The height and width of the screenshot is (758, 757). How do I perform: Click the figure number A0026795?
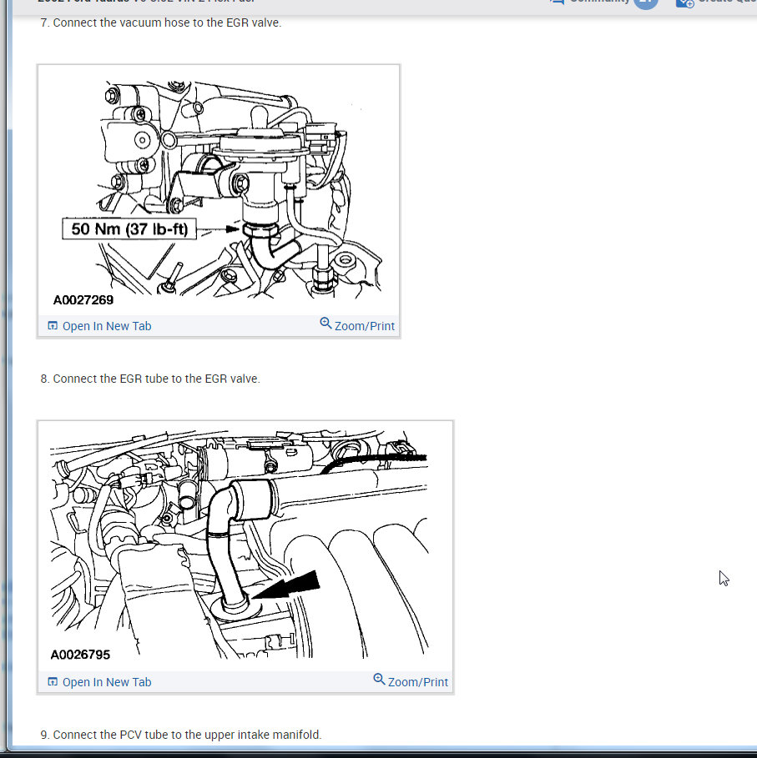tap(80, 655)
